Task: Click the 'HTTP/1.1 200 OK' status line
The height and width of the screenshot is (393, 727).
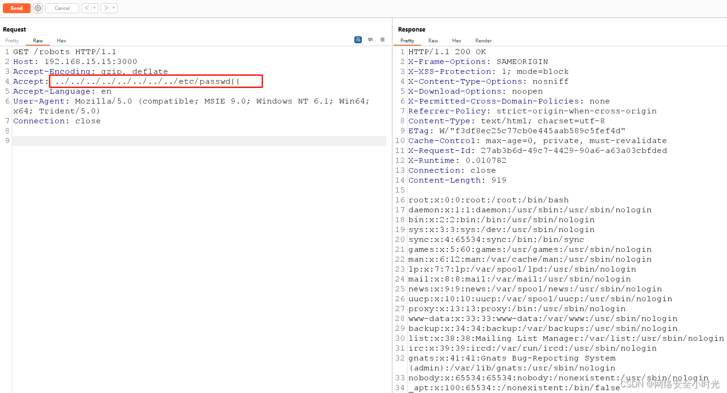Action: pos(447,52)
